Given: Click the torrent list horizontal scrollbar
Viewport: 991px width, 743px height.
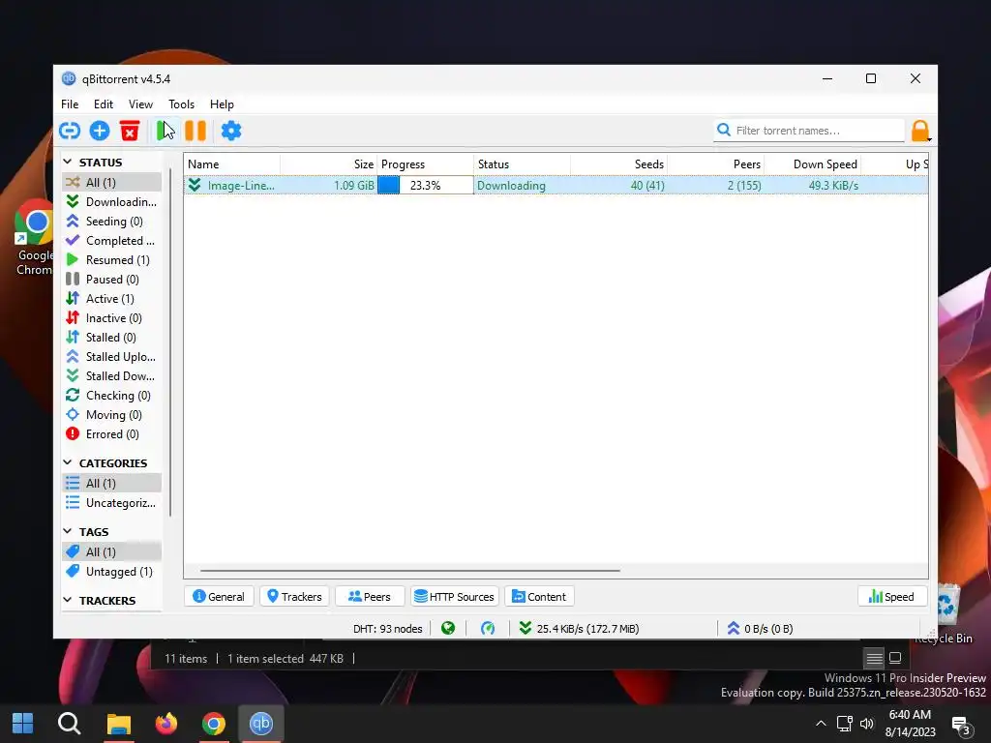Looking at the screenshot, I should [x=410, y=570].
